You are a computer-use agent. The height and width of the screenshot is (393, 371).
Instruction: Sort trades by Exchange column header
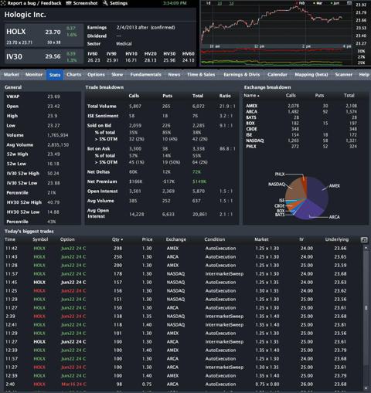point(176,239)
